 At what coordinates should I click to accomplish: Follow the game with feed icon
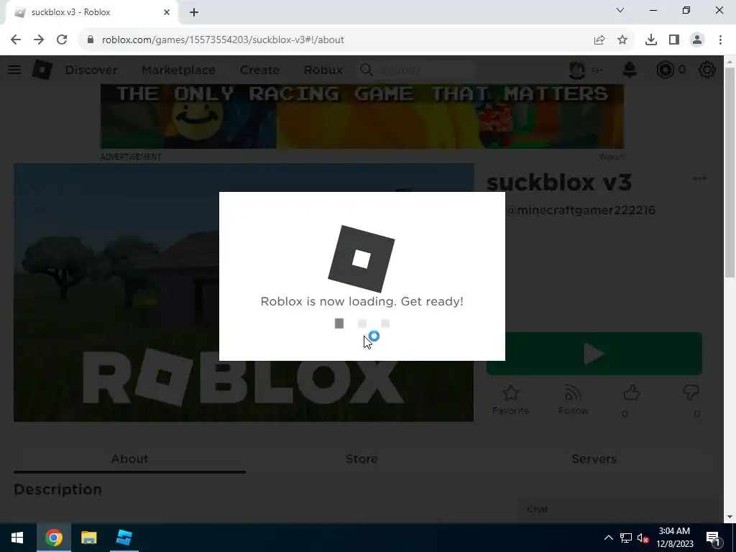[x=573, y=400]
